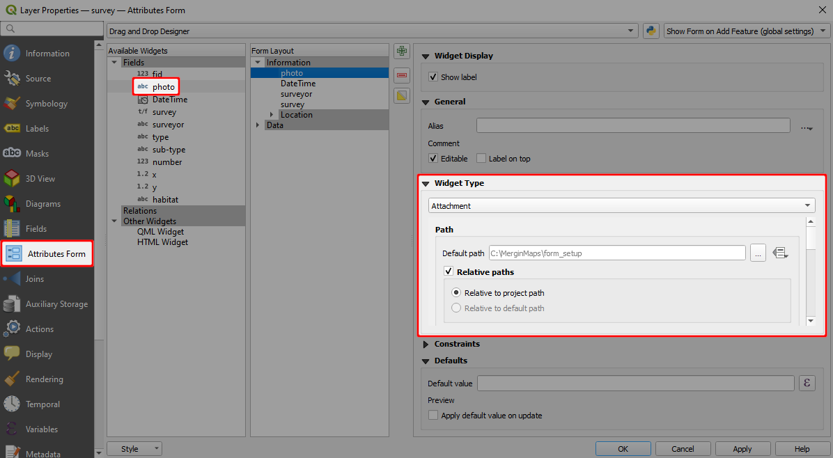Screen dimensions: 833x458
Task: Add a container using the green plus icon
Action: pos(401,50)
